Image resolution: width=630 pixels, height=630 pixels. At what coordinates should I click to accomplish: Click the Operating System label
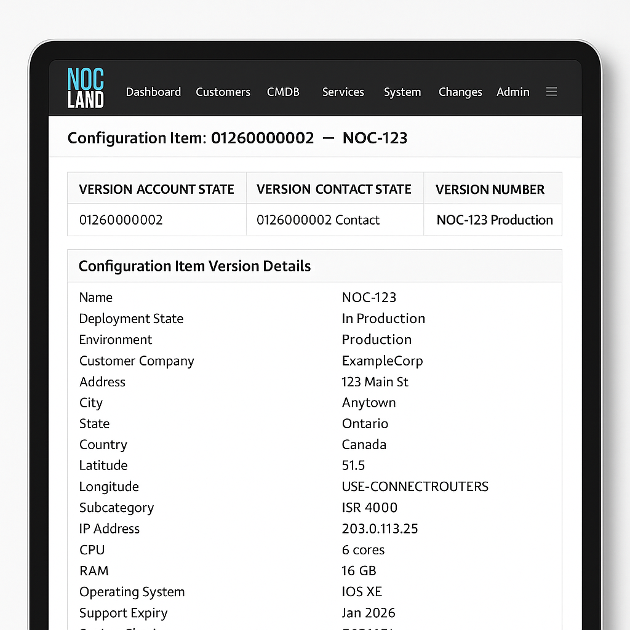point(132,592)
